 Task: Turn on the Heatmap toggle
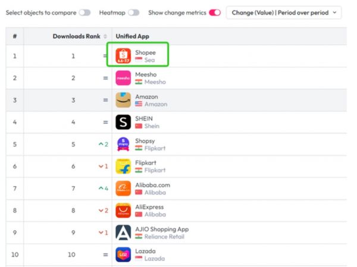click(x=134, y=12)
